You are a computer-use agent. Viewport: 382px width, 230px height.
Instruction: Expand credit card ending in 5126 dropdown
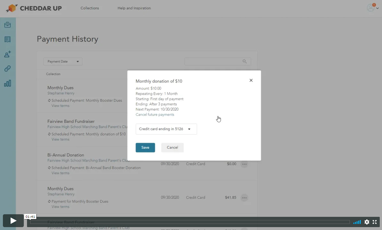(x=166, y=129)
